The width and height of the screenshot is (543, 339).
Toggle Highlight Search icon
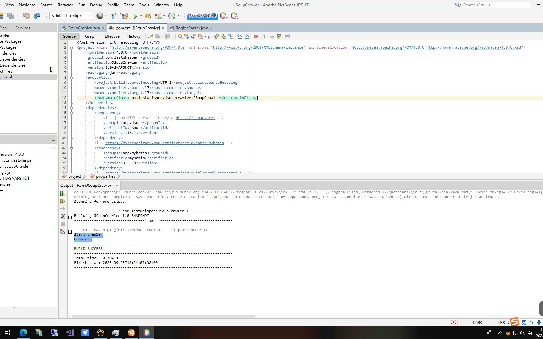tap(201, 36)
